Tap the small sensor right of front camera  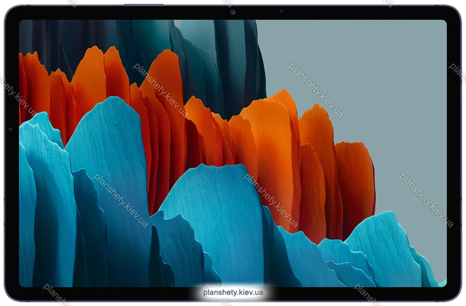(281, 11)
